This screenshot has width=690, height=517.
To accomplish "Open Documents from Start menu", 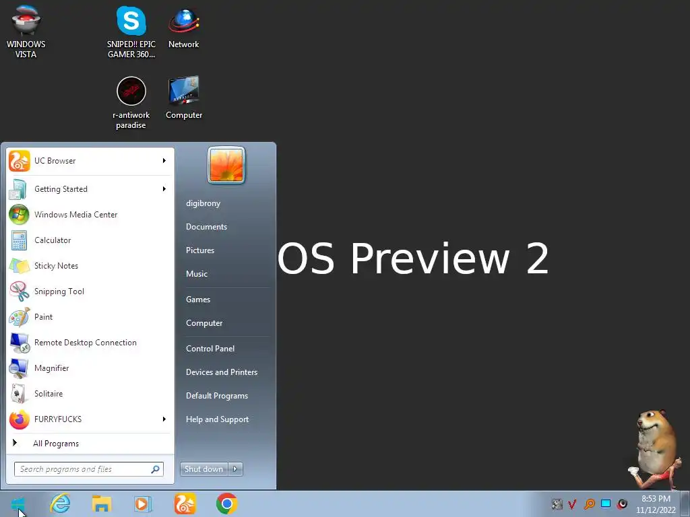I will tap(206, 227).
